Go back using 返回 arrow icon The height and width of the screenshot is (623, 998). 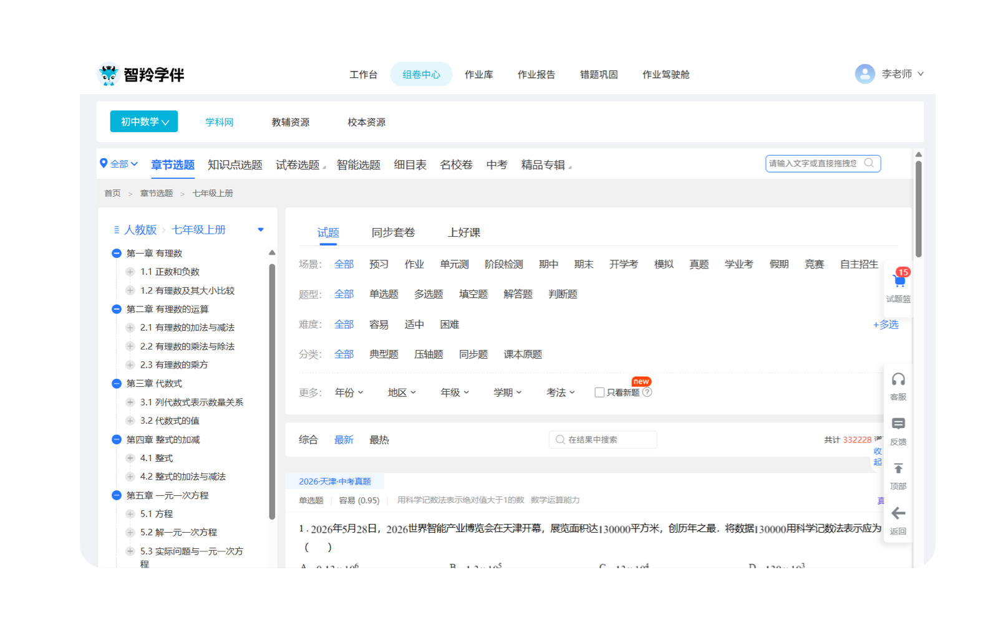coord(898,513)
